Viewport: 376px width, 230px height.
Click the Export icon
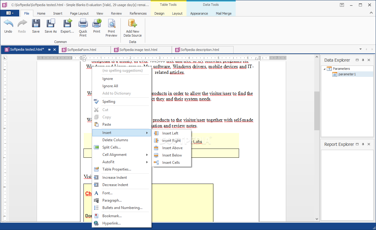pyautogui.click(x=67, y=24)
